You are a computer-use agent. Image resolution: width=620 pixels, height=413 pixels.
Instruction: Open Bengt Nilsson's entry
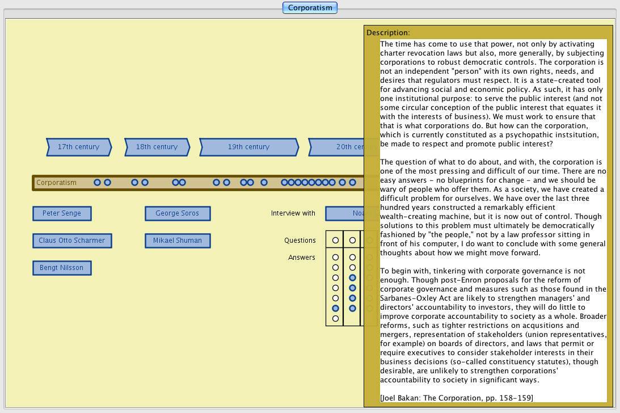point(62,268)
